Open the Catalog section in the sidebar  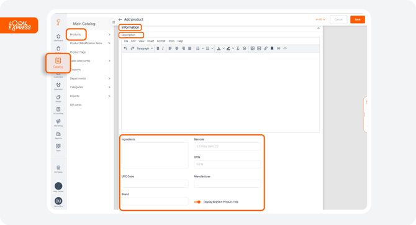[58, 63]
